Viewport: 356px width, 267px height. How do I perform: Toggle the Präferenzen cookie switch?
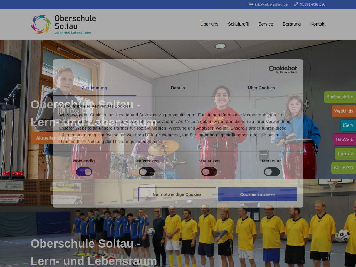pyautogui.click(x=147, y=172)
